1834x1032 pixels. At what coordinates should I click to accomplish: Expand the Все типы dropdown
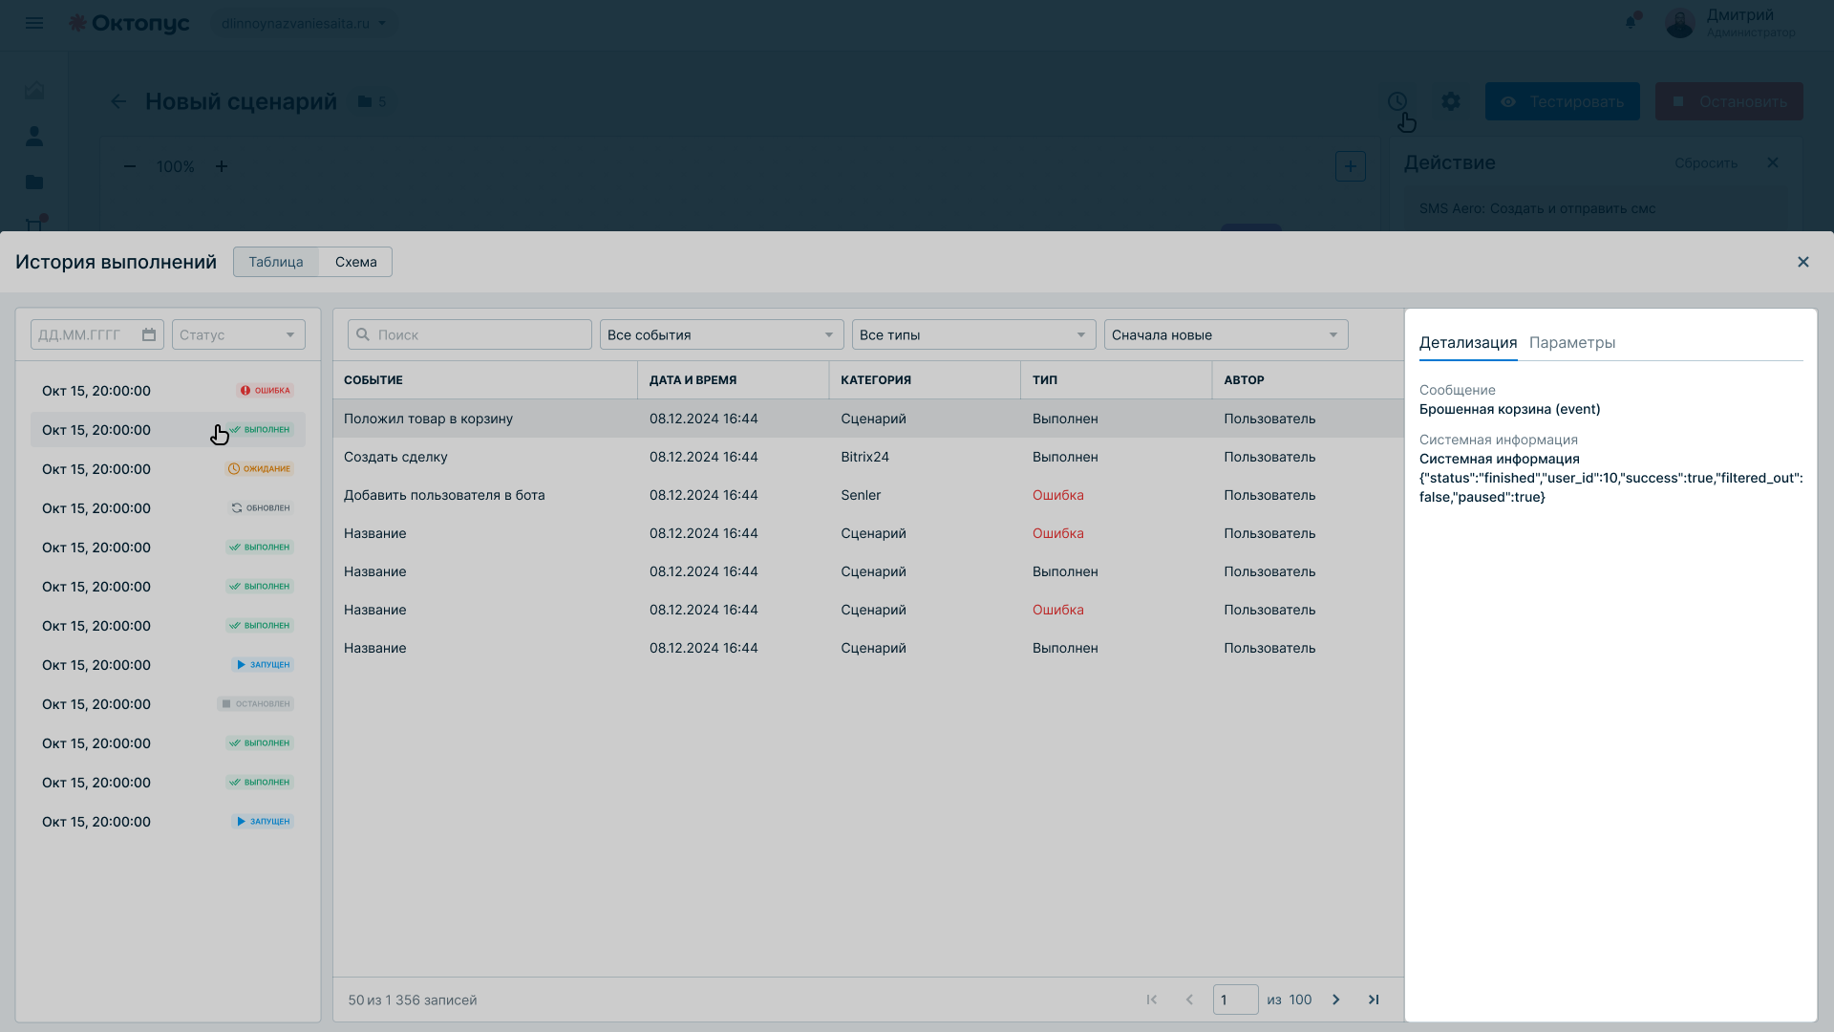pos(974,334)
